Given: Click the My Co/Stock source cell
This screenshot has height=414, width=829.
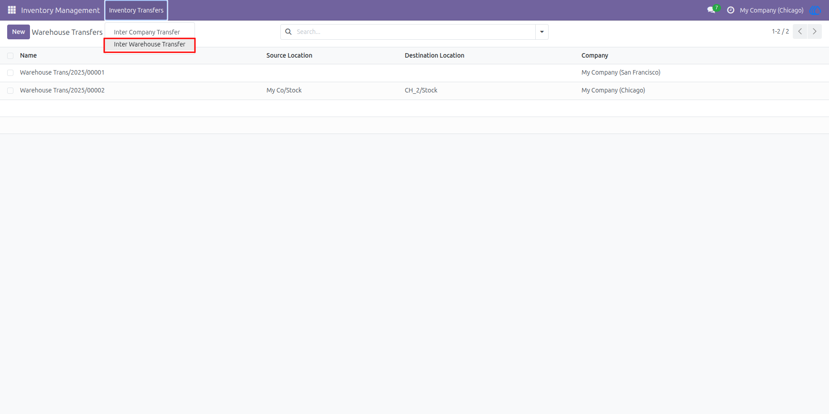Looking at the screenshot, I should click(x=284, y=90).
